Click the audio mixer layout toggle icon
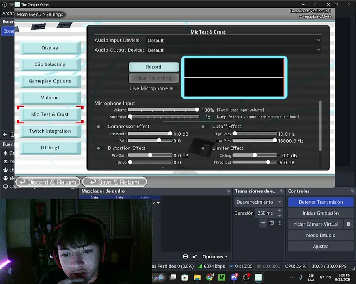Viewport: 356px width, 284px height. tap(185, 256)
